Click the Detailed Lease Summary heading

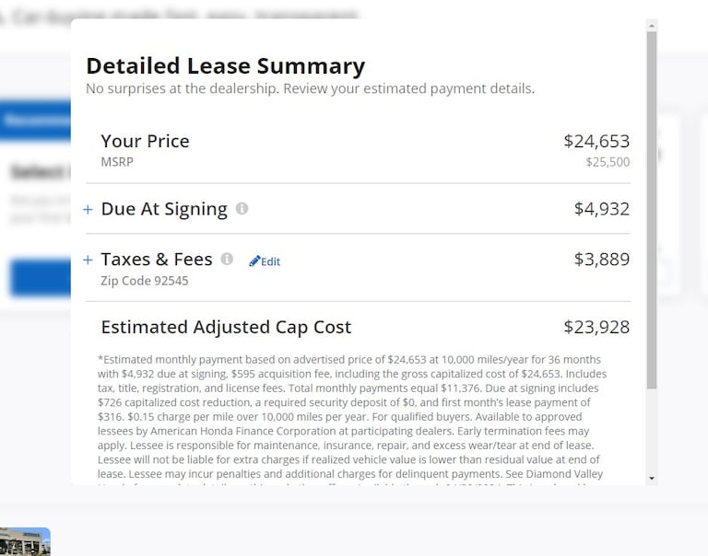tap(225, 66)
